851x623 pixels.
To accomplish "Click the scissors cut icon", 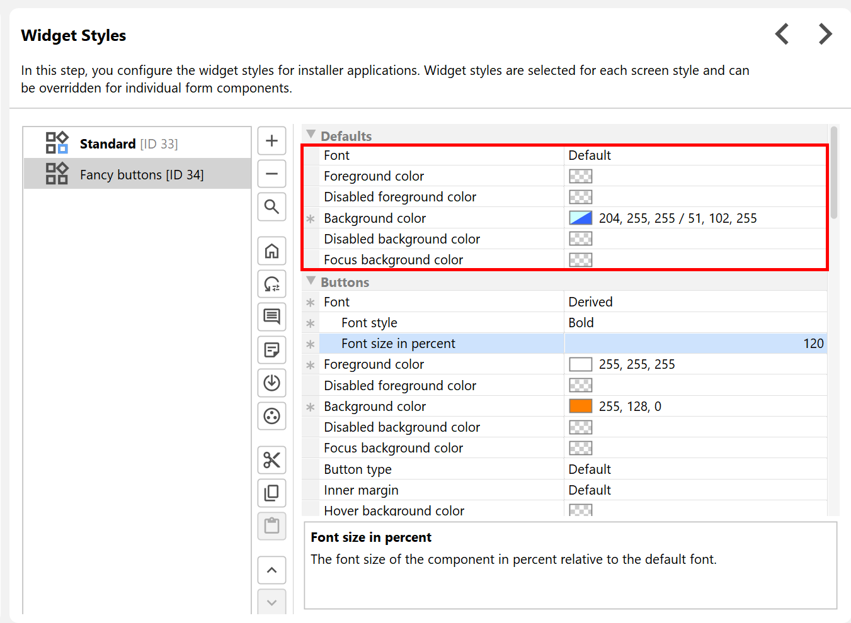I will pyautogui.click(x=271, y=460).
